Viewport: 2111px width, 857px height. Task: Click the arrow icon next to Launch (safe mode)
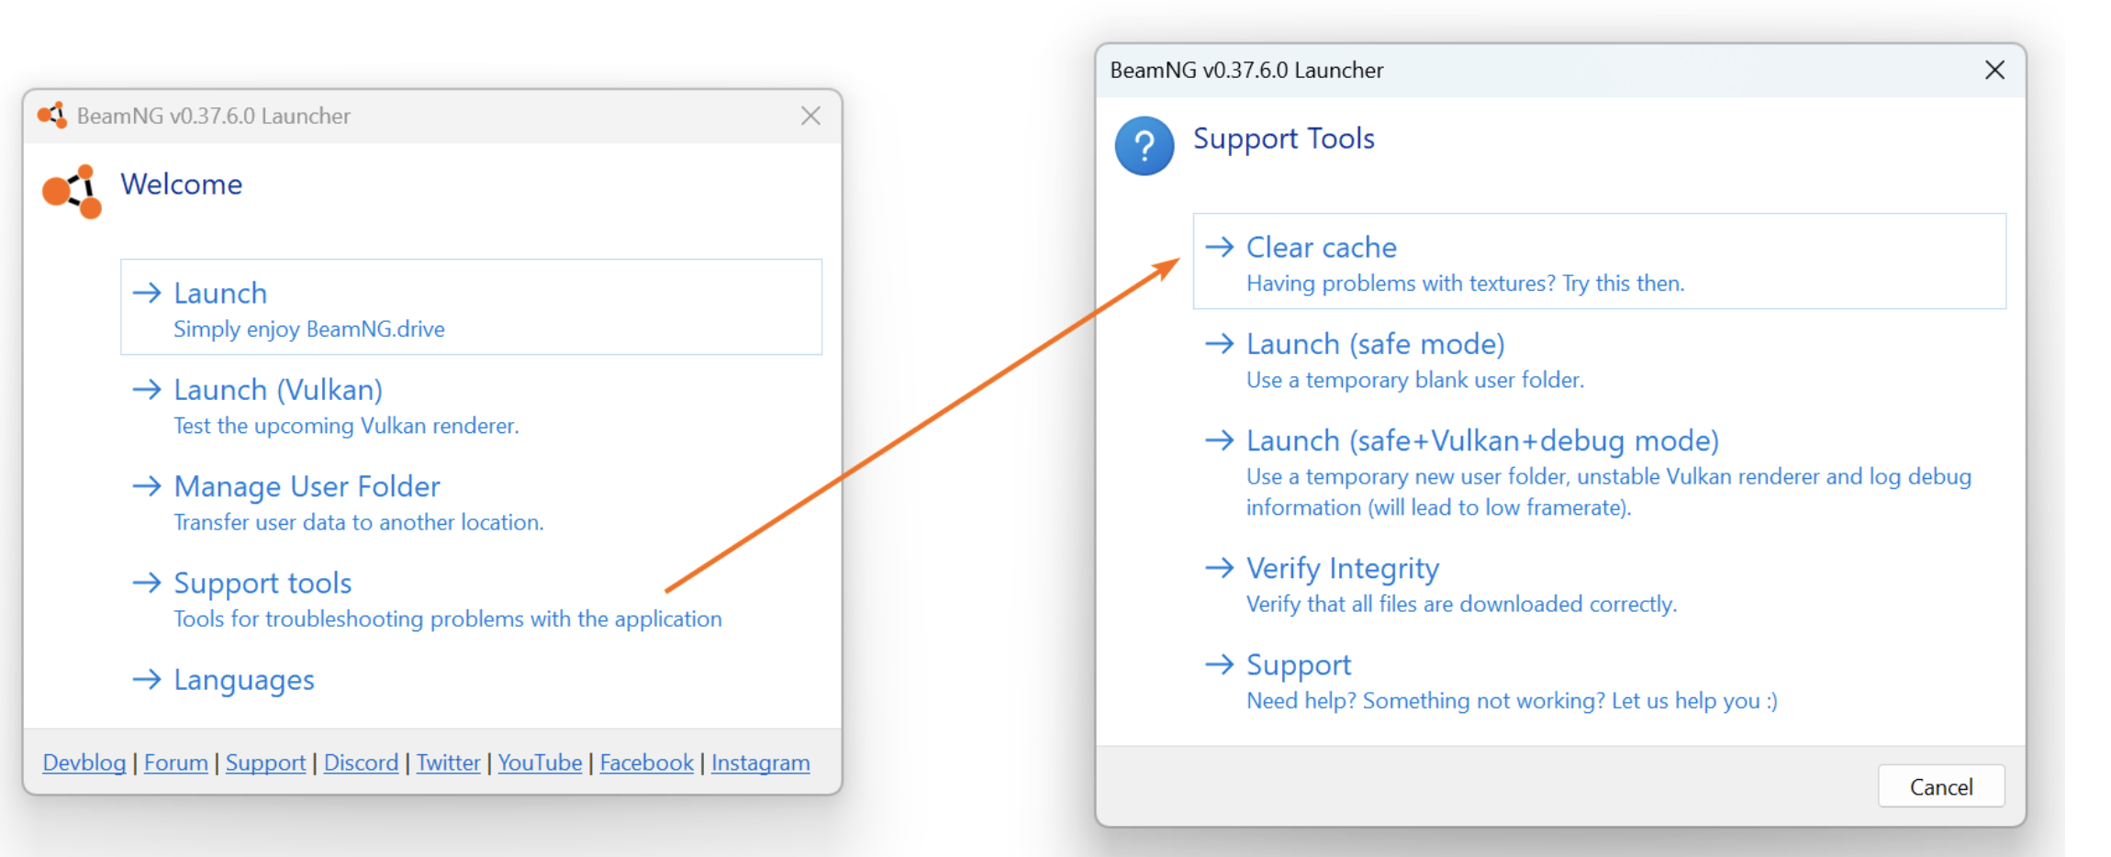click(x=1219, y=343)
